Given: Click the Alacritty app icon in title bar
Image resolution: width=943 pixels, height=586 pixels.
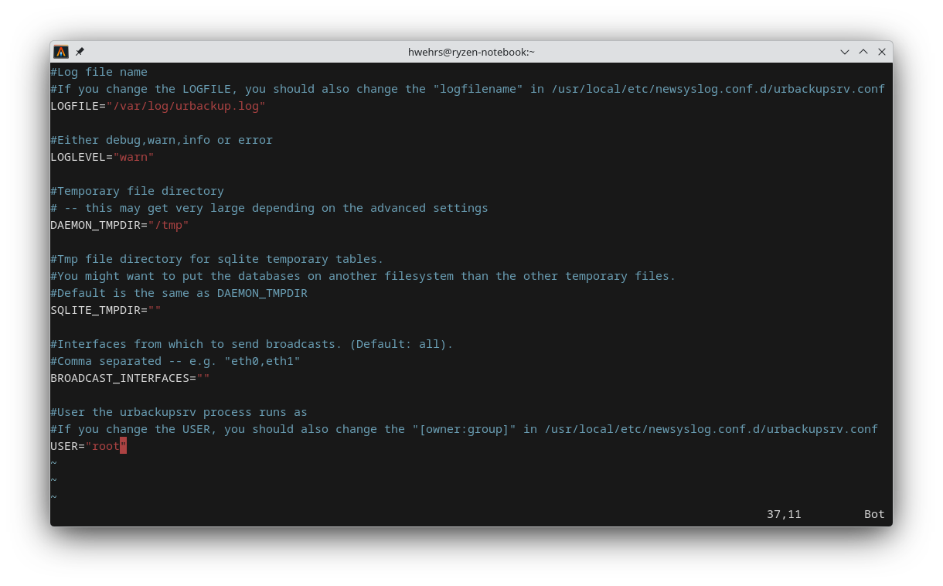Looking at the screenshot, I should point(61,52).
